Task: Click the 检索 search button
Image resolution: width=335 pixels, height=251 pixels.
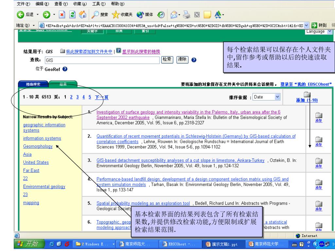Action: coord(167,59)
